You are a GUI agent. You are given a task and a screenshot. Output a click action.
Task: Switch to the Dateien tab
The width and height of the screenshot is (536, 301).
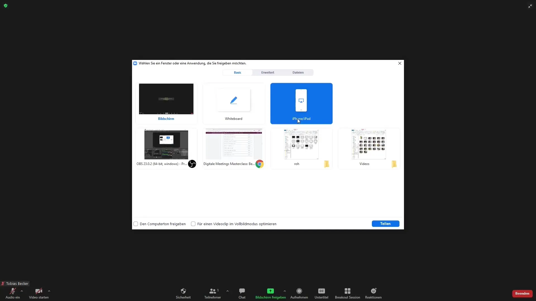pyautogui.click(x=298, y=72)
